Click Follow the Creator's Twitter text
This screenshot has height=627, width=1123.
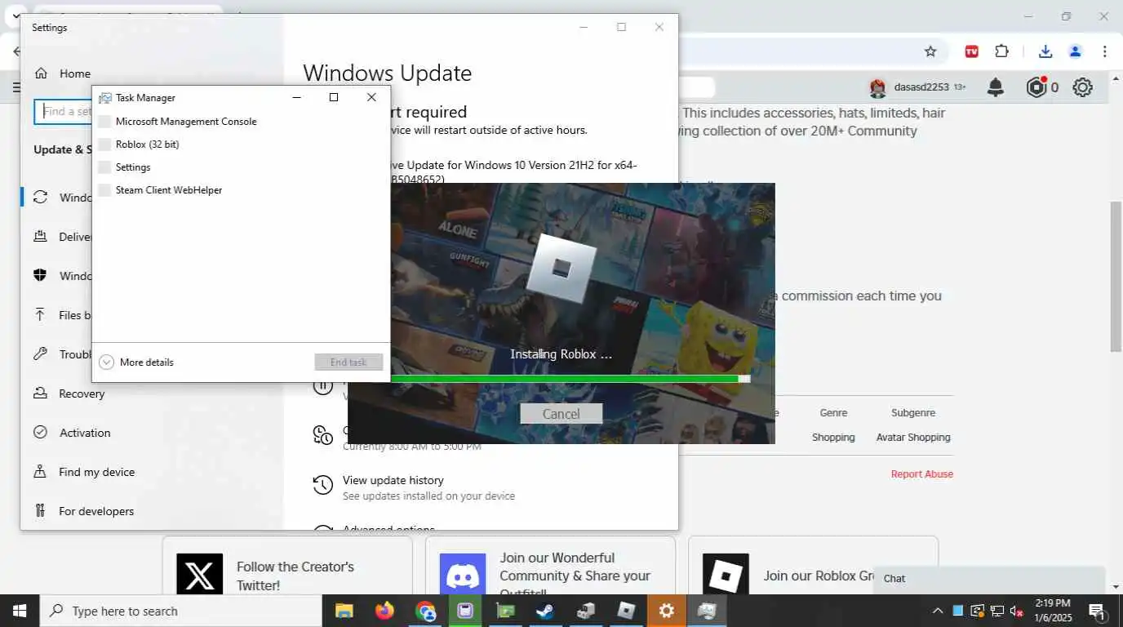[x=295, y=576]
